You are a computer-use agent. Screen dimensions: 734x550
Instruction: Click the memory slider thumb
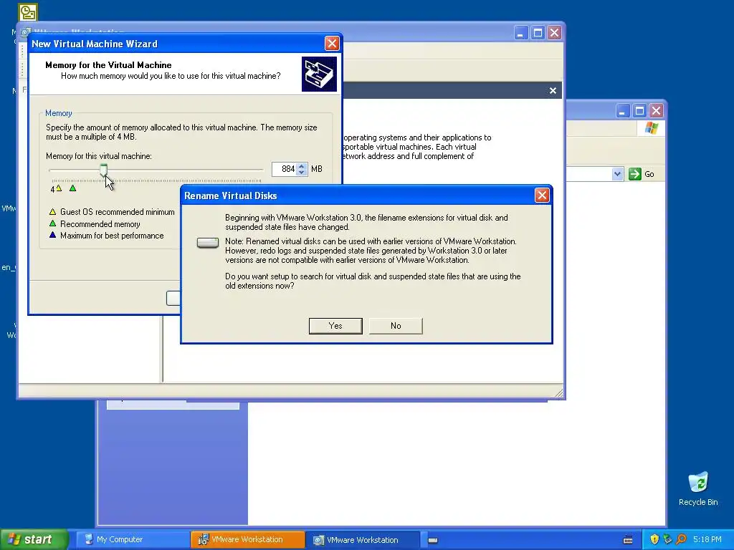click(x=103, y=170)
